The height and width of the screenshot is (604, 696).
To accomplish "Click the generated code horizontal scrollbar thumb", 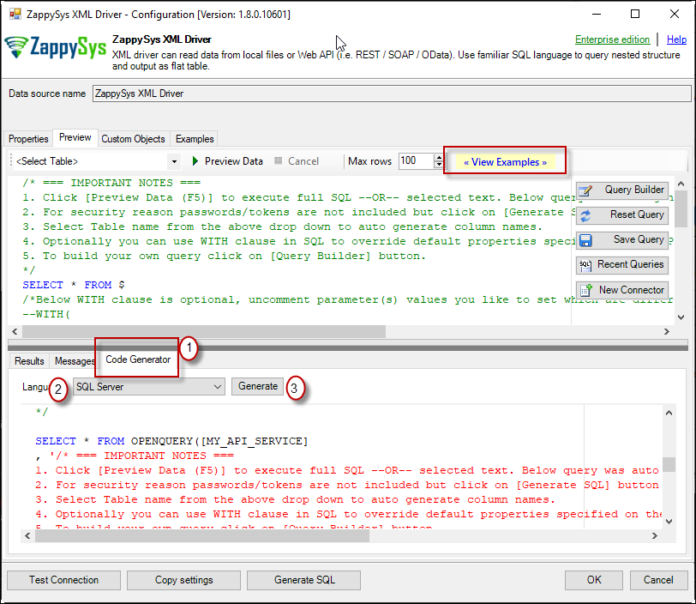I will click(x=202, y=536).
